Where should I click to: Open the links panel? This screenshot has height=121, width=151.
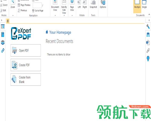3,51
